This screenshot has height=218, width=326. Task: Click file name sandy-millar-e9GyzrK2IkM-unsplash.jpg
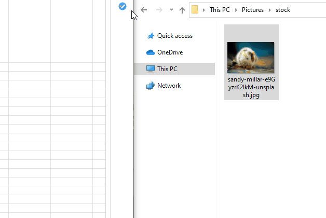click(x=251, y=87)
